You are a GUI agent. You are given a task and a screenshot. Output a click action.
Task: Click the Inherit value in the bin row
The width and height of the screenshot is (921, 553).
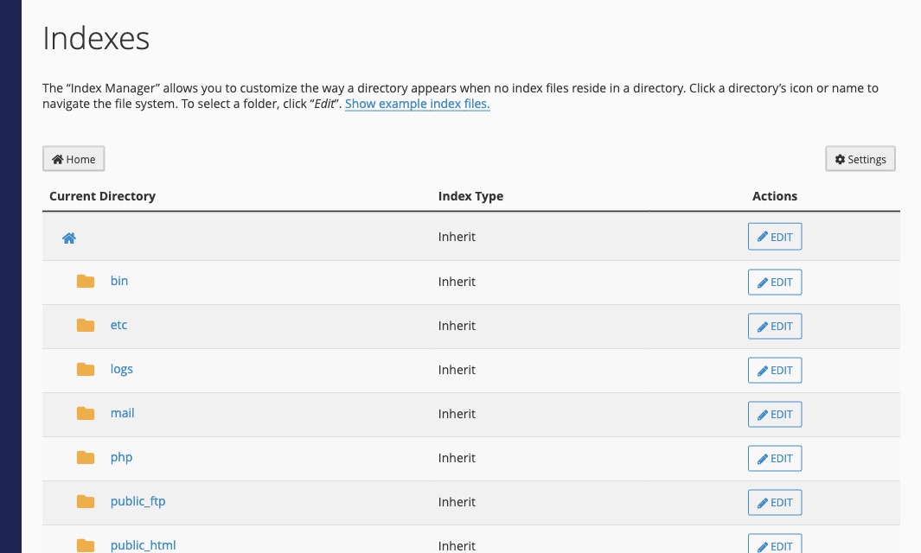point(457,282)
